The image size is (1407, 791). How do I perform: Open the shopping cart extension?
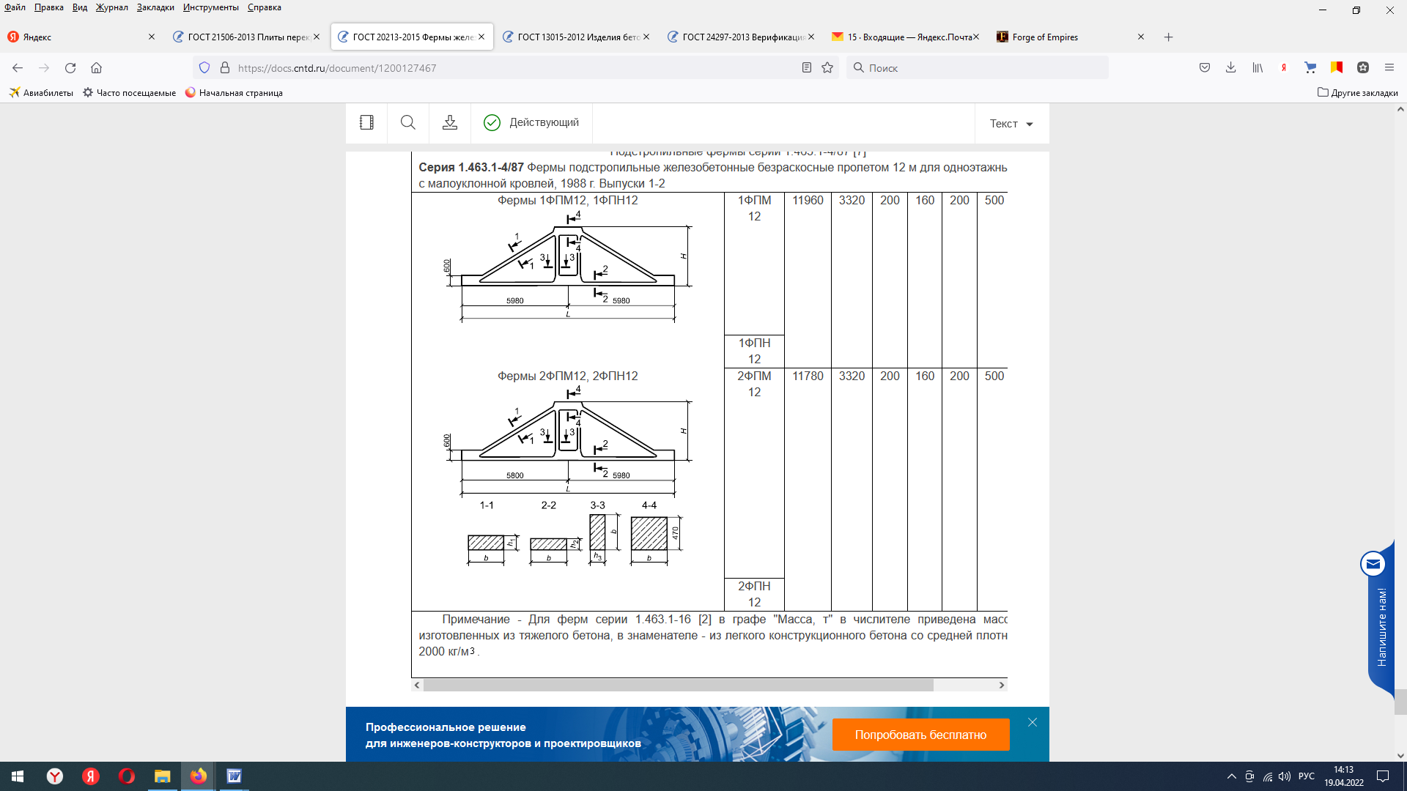(1310, 68)
